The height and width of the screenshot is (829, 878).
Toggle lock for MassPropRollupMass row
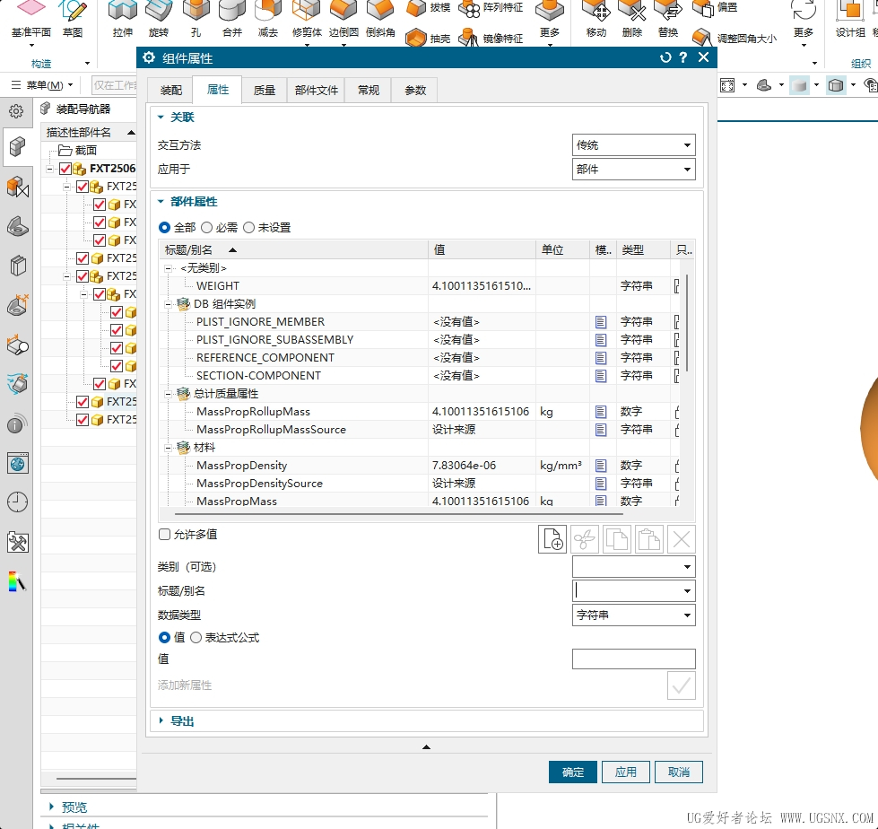tap(677, 412)
